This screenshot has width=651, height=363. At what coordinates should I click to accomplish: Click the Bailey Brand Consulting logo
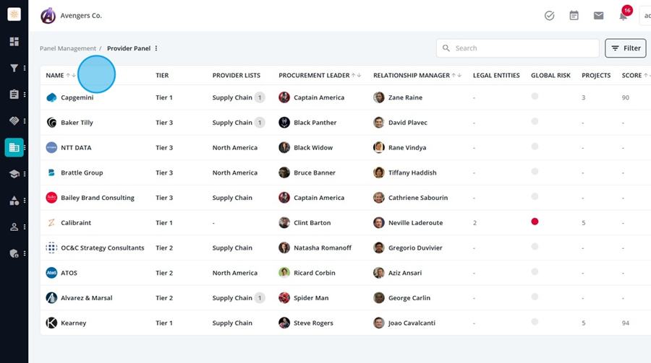51,198
